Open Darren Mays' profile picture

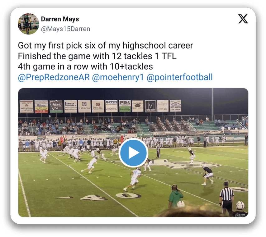coord(28,24)
